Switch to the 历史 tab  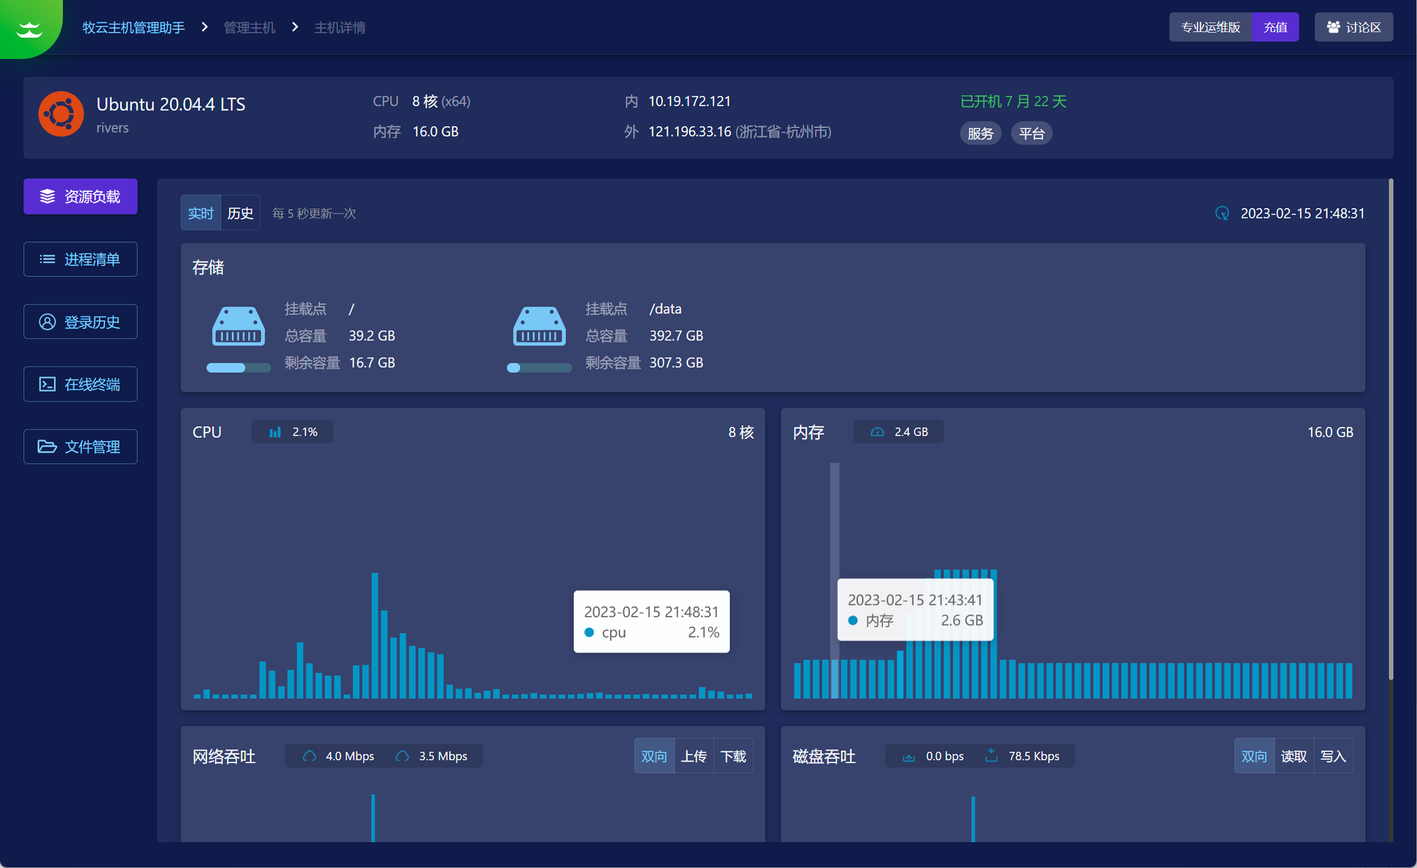(x=240, y=212)
